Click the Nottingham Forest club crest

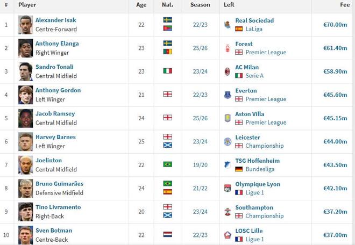[228, 48]
